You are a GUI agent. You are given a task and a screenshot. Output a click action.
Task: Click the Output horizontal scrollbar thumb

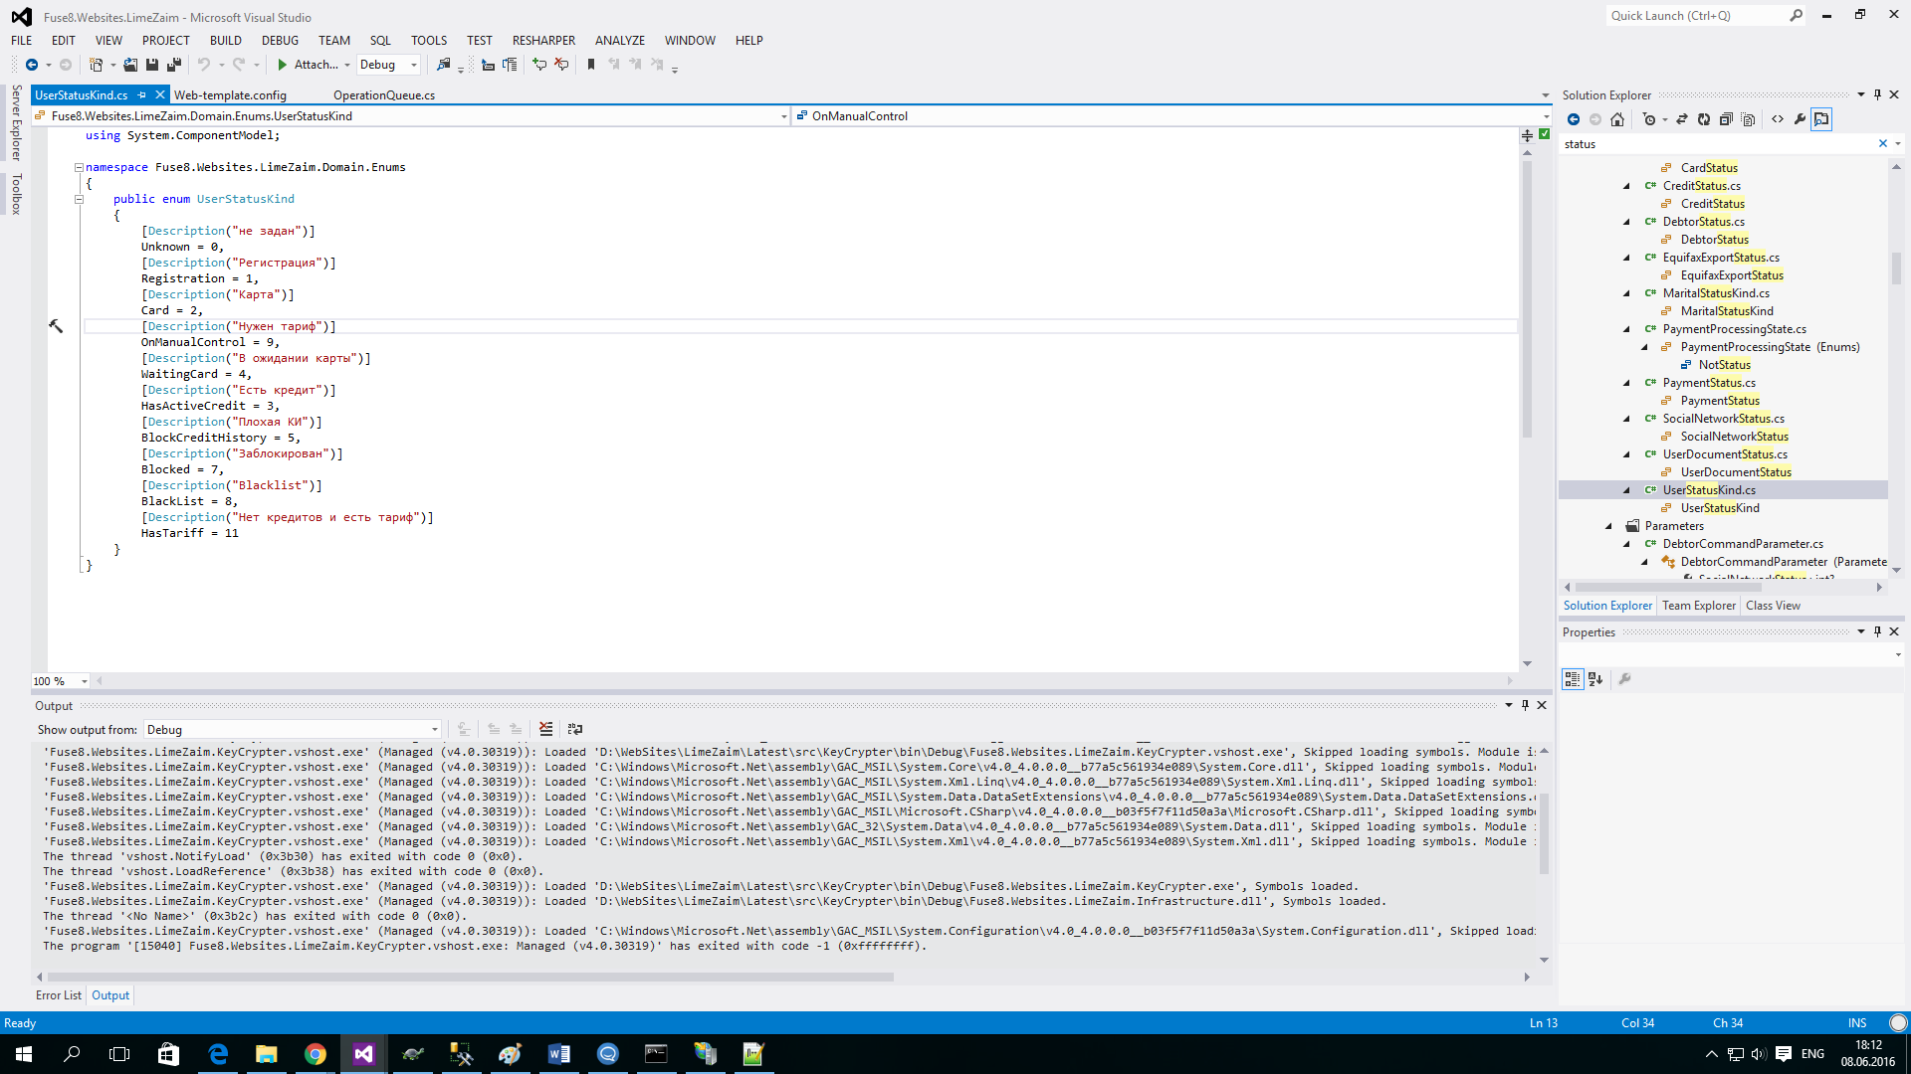click(470, 977)
